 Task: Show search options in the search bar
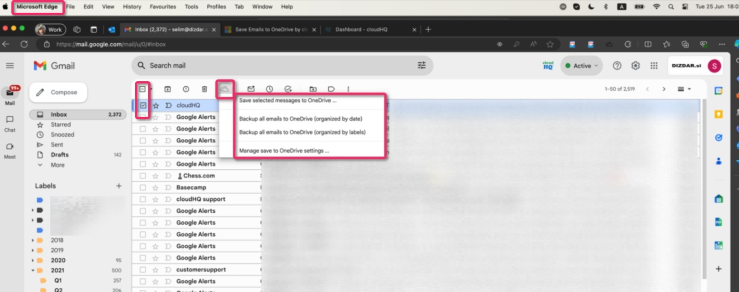pos(422,65)
